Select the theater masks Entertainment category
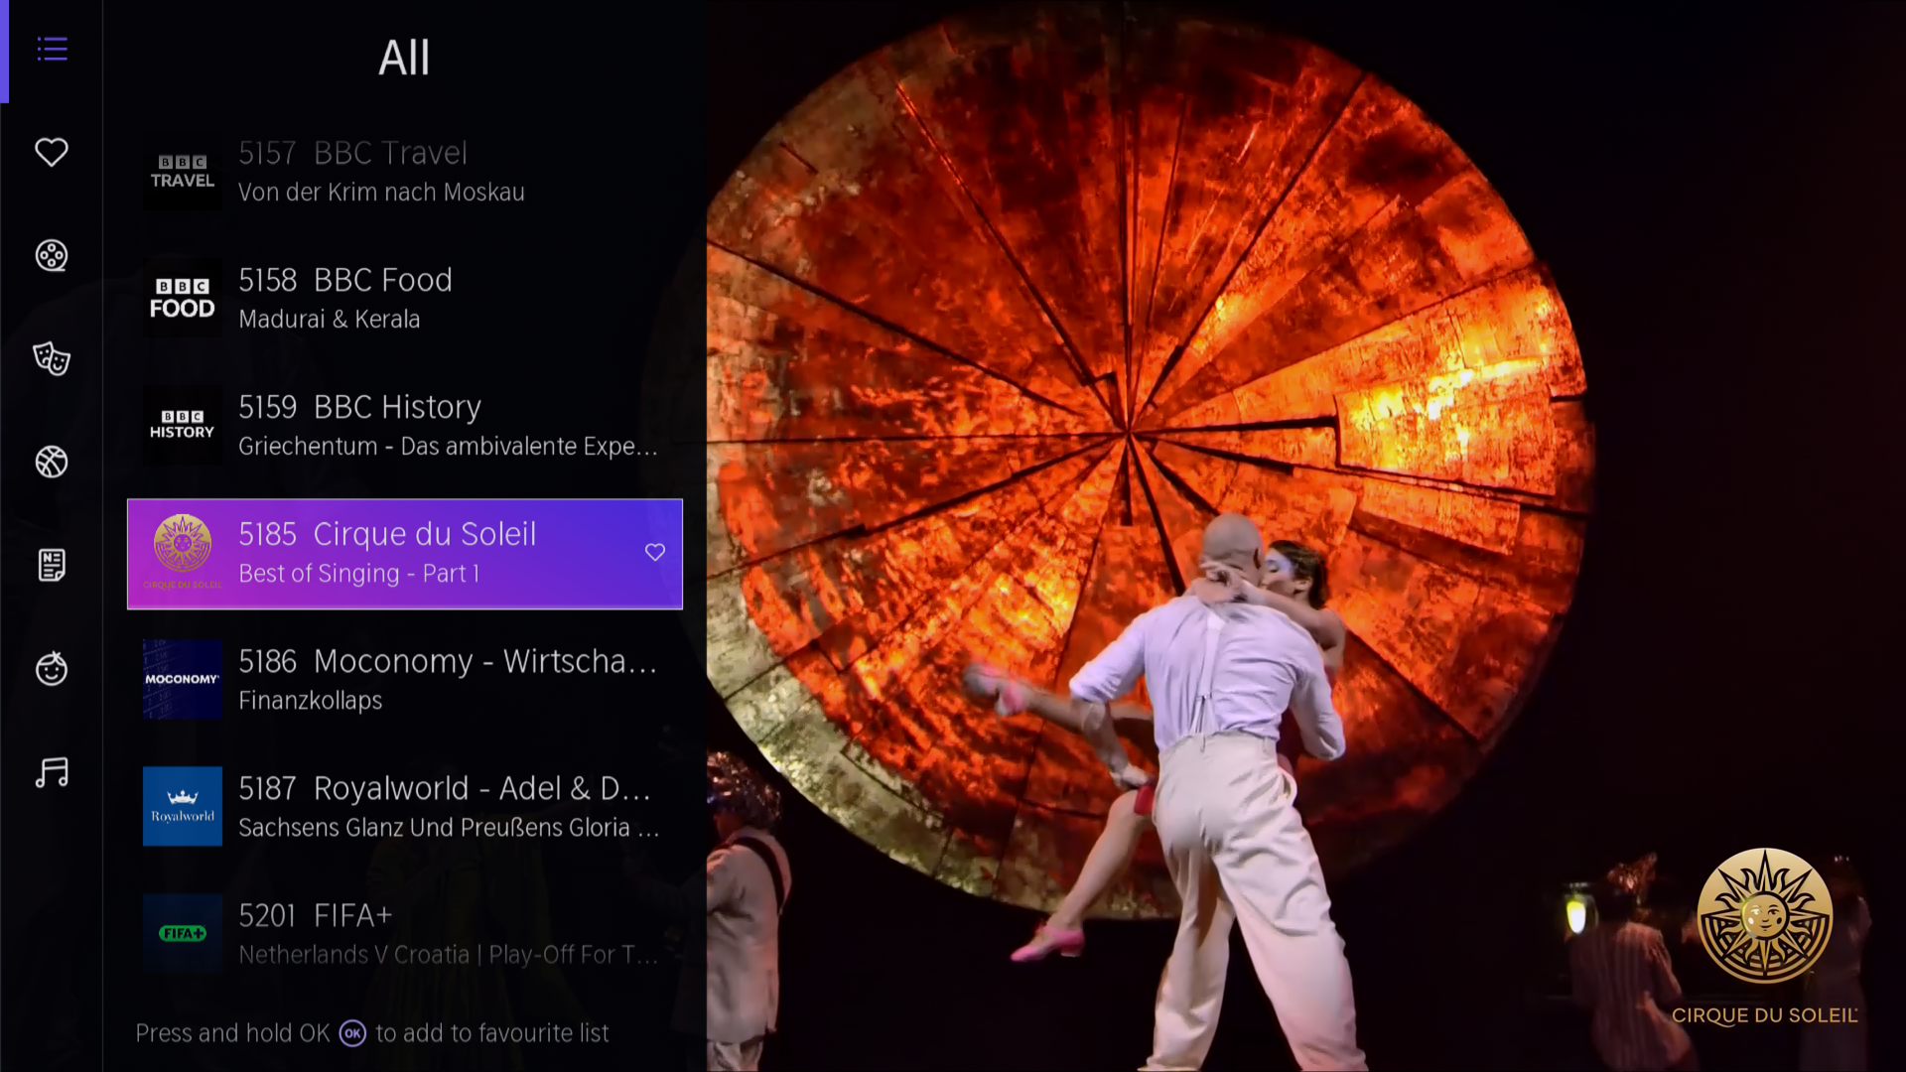The image size is (1906, 1072). (52, 358)
